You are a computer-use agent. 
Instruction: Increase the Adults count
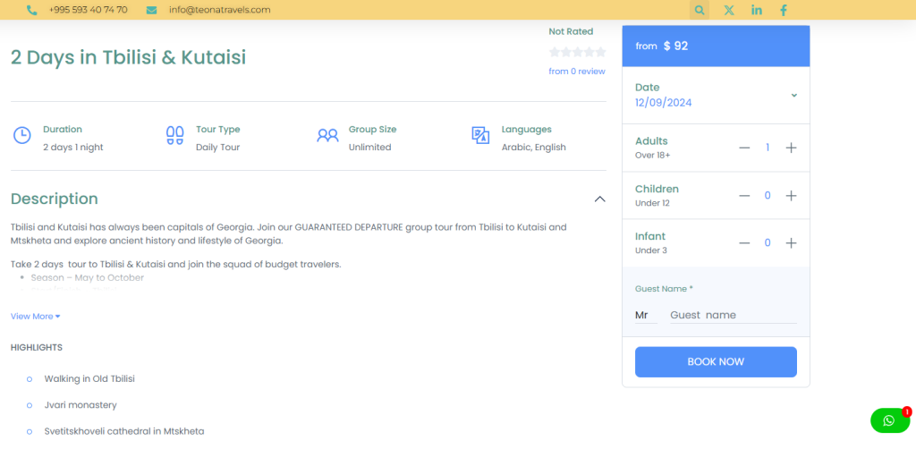click(791, 148)
